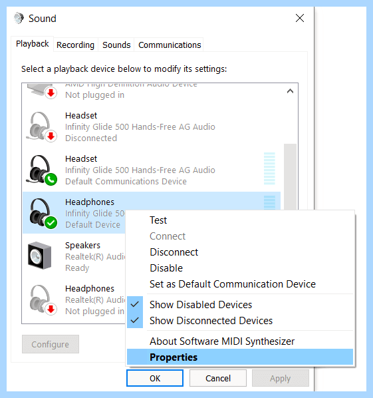Click the 'Disconnected' status text
Image resolution: width=373 pixels, height=398 pixels.
click(91, 138)
